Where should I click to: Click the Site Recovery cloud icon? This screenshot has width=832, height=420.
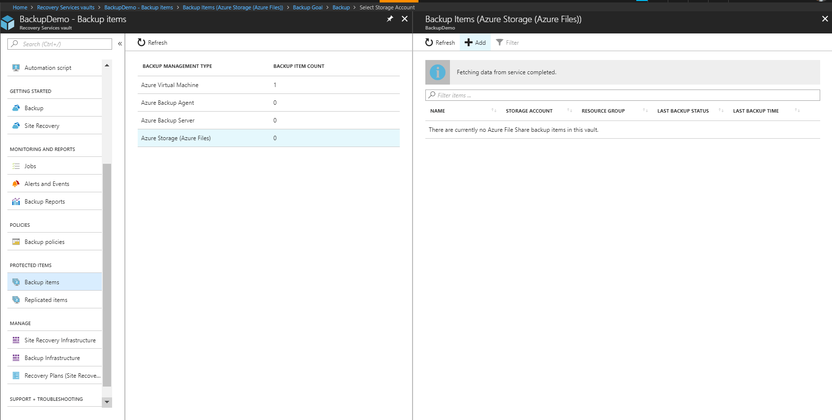coord(16,126)
